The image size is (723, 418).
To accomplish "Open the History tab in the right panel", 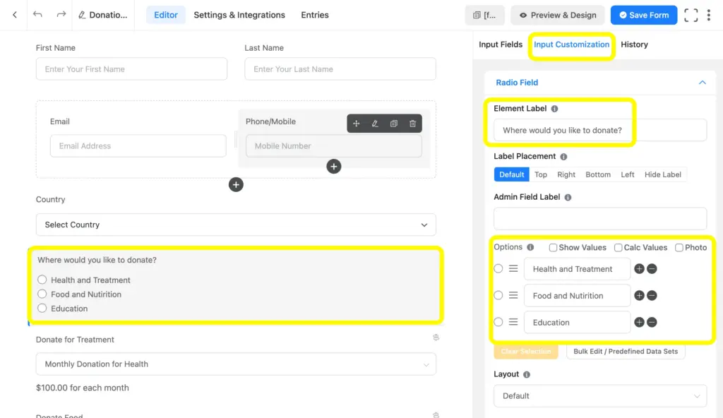I will pos(634,44).
